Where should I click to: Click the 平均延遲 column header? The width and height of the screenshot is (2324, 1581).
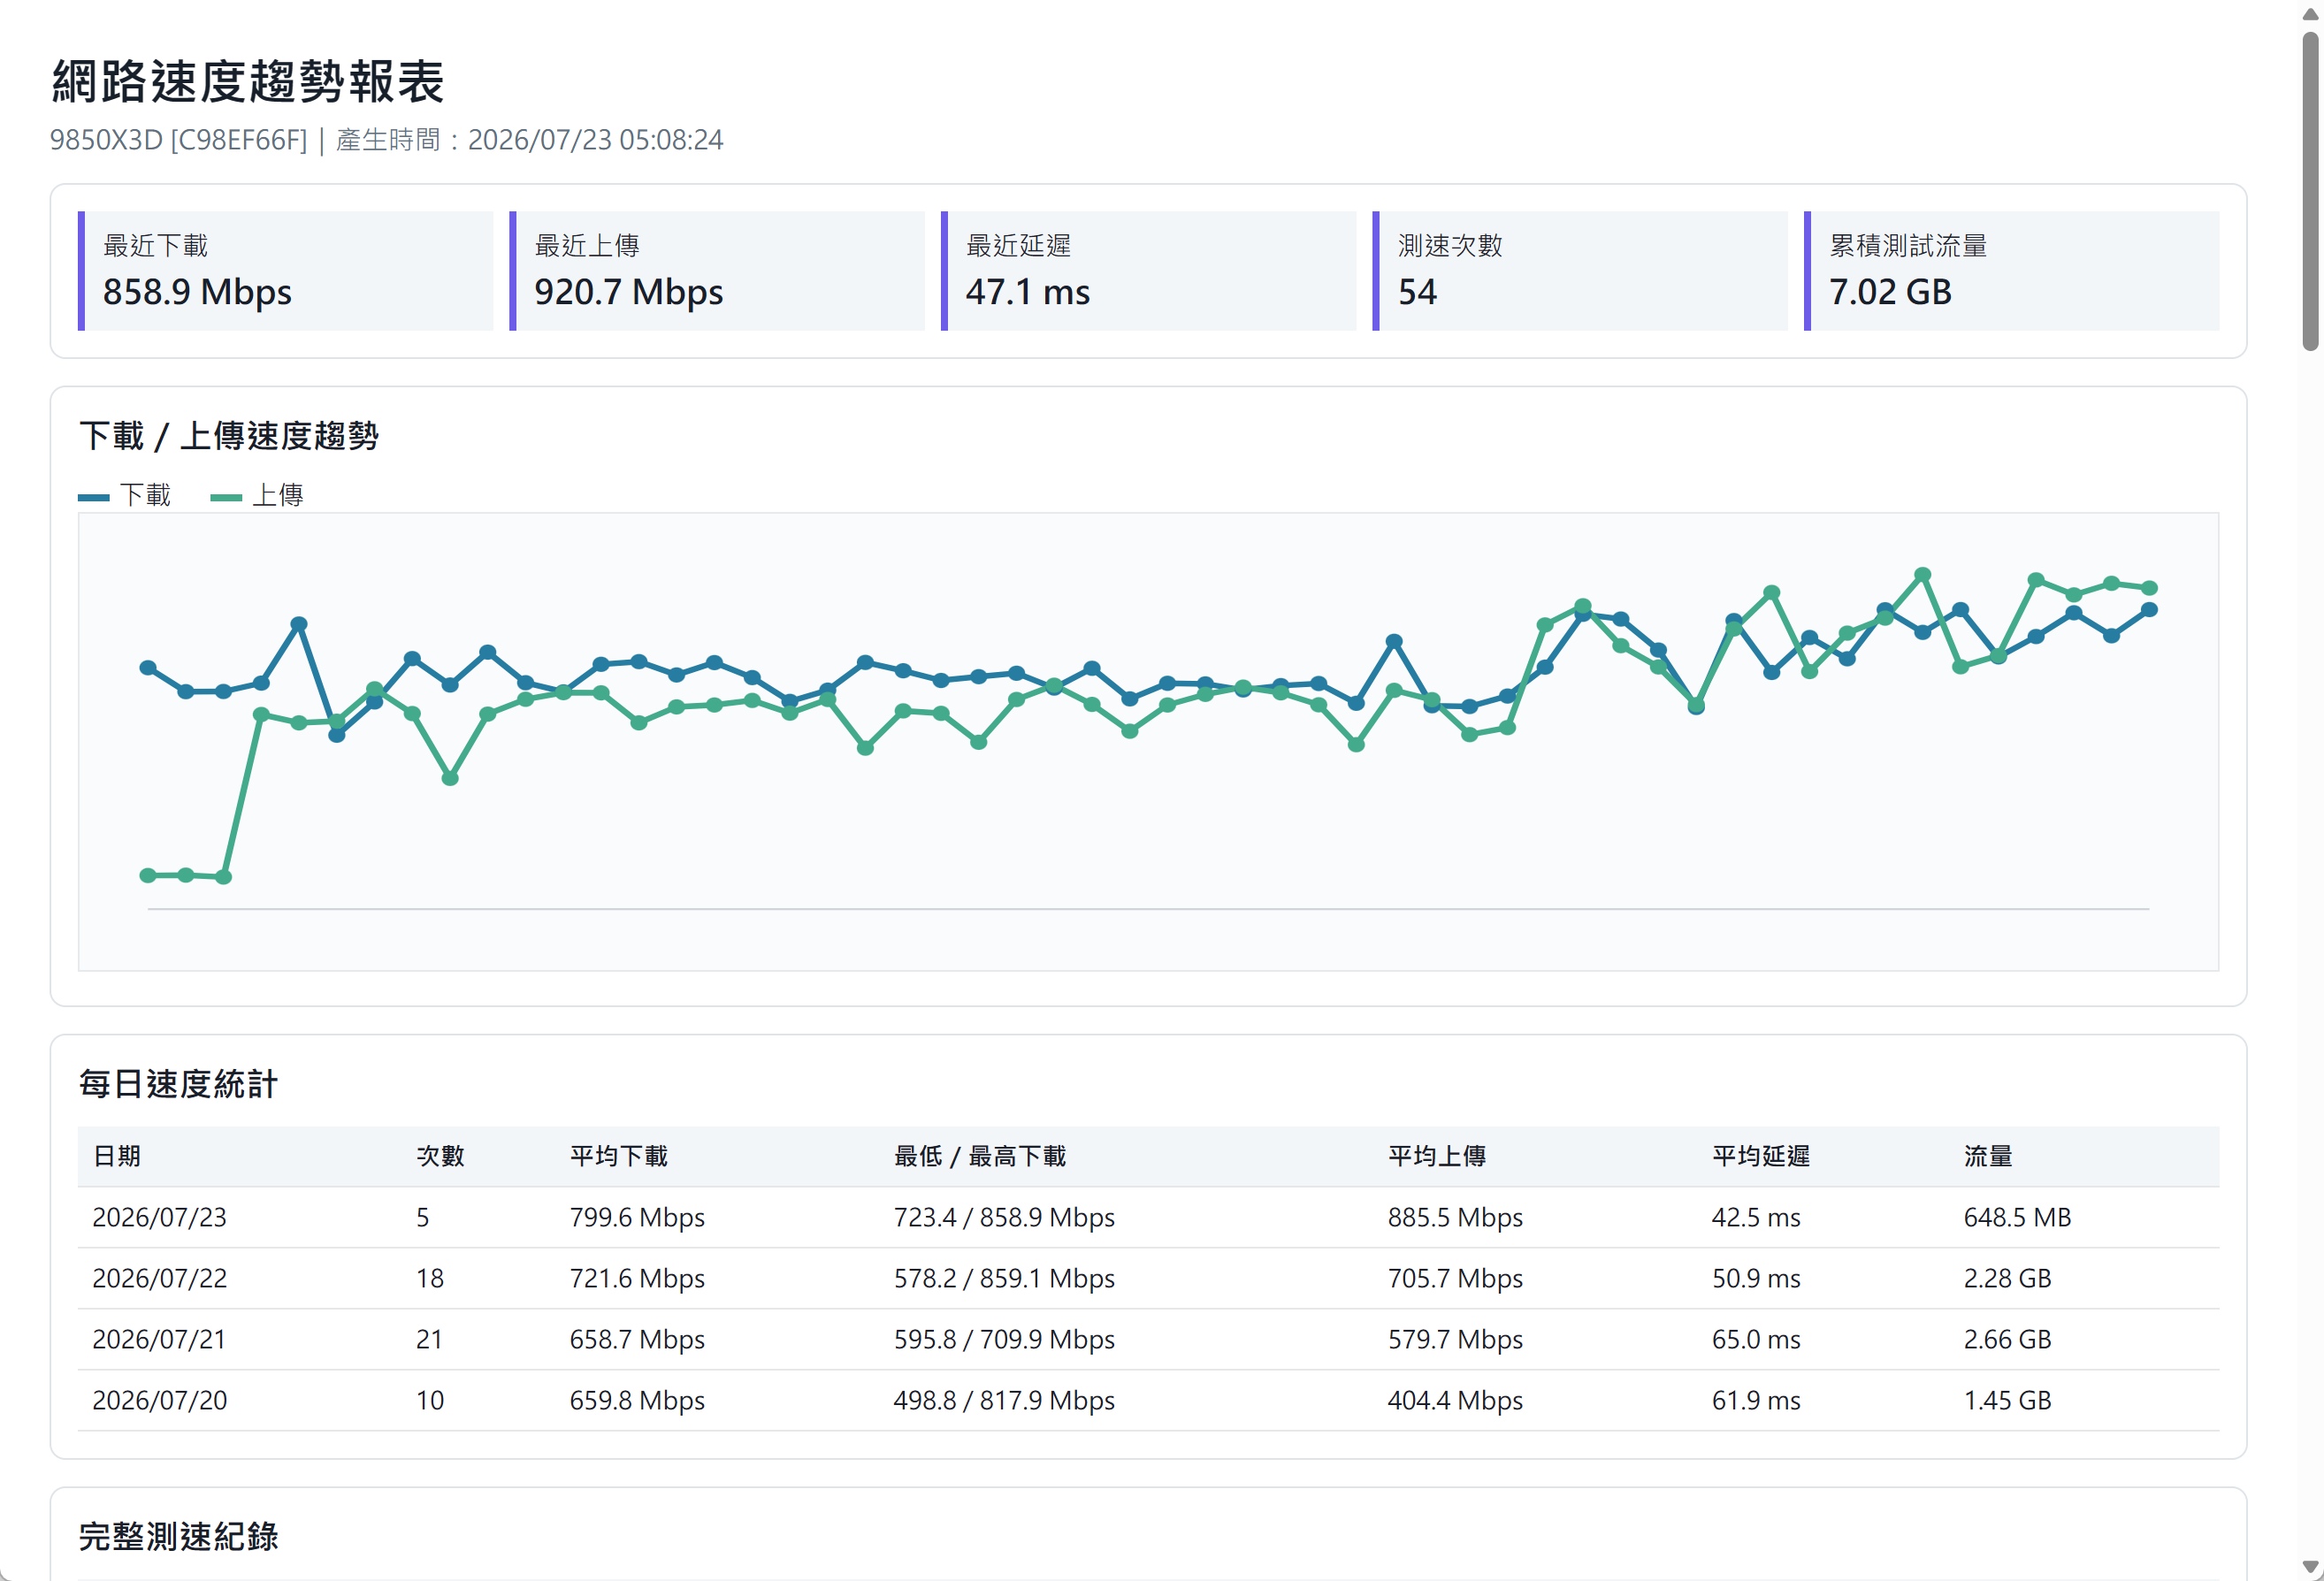[1760, 1156]
